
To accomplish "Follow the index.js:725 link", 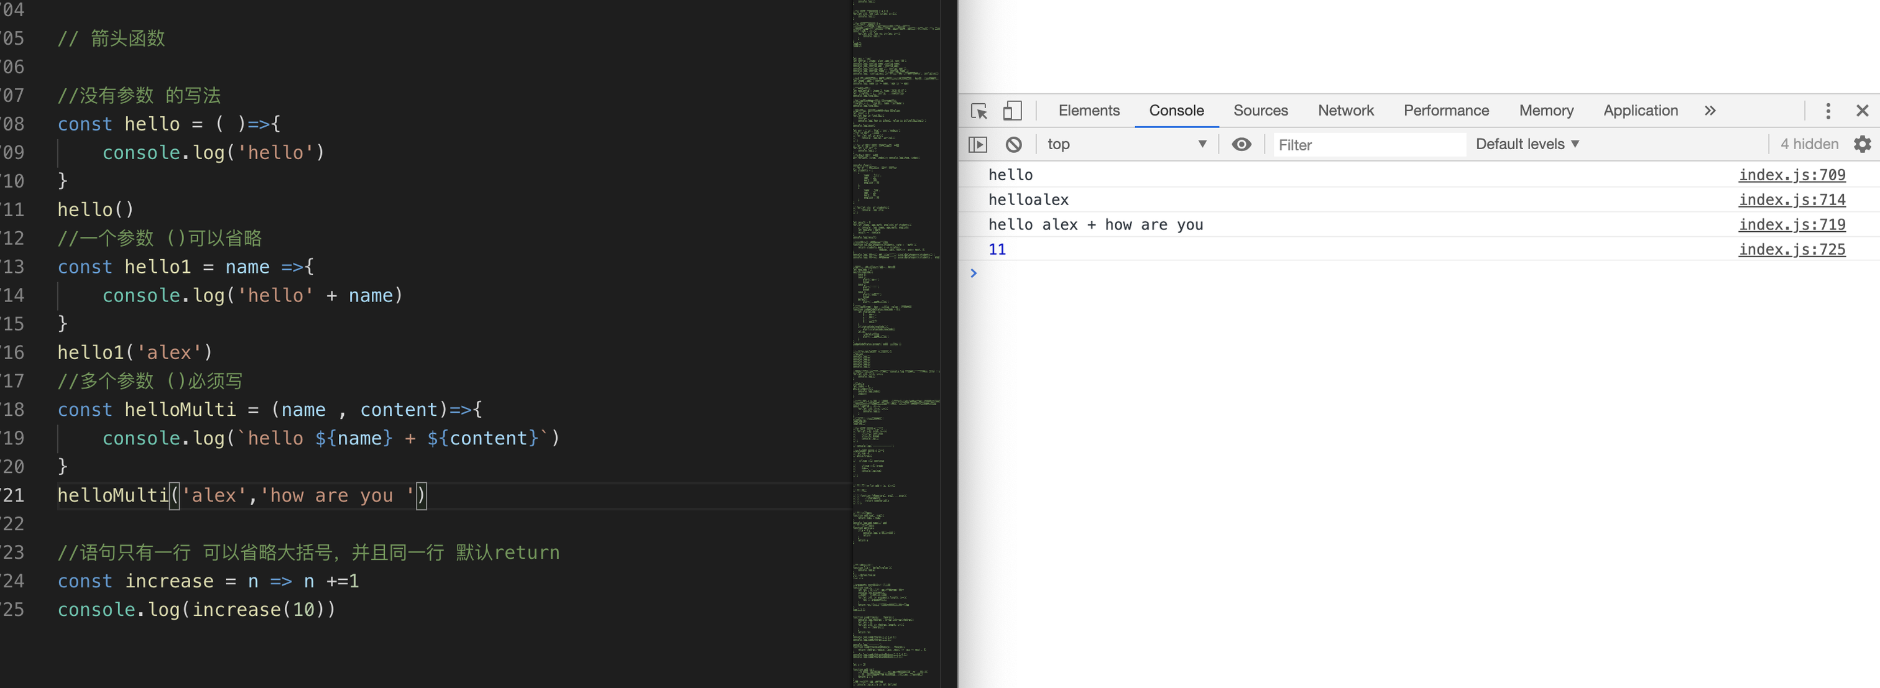I will click(x=1791, y=249).
